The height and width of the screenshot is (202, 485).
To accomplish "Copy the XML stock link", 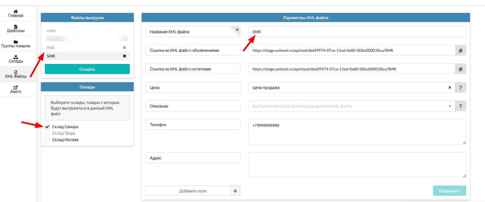I will coord(460,69).
